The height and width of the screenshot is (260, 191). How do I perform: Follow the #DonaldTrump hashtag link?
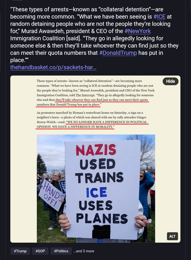pyautogui.click(x=118, y=53)
